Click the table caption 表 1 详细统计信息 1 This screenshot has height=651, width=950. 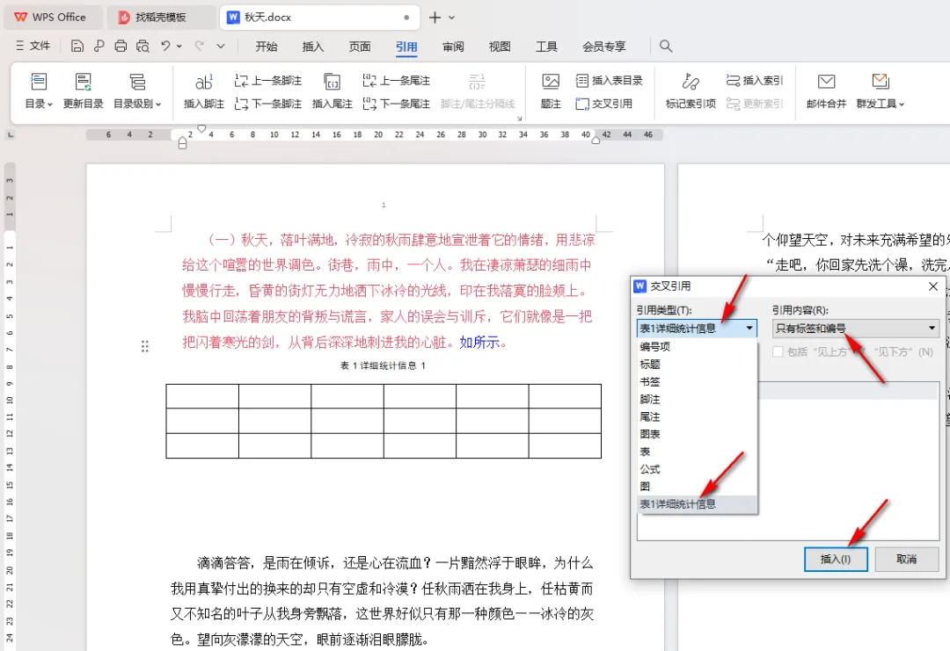(383, 365)
